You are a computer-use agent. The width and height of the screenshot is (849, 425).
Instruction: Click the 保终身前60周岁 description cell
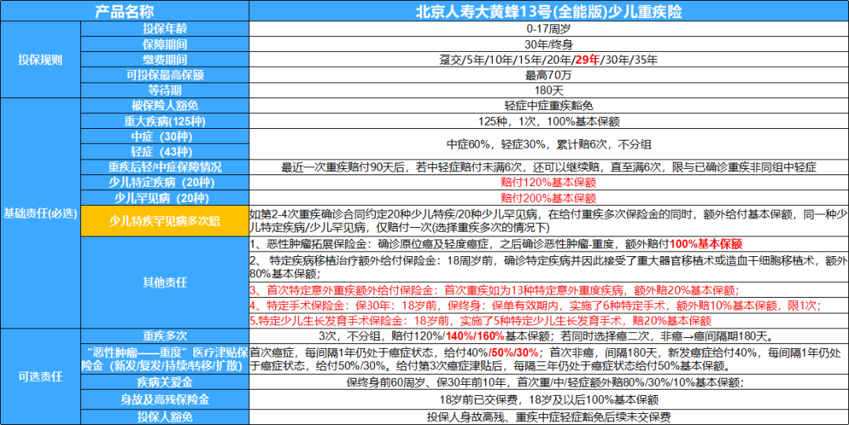[x=549, y=383]
